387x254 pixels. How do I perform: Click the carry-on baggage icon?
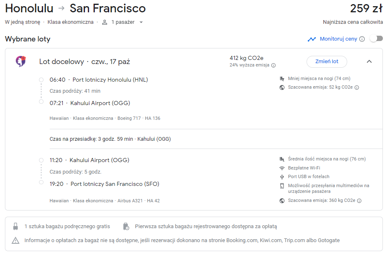16,227
